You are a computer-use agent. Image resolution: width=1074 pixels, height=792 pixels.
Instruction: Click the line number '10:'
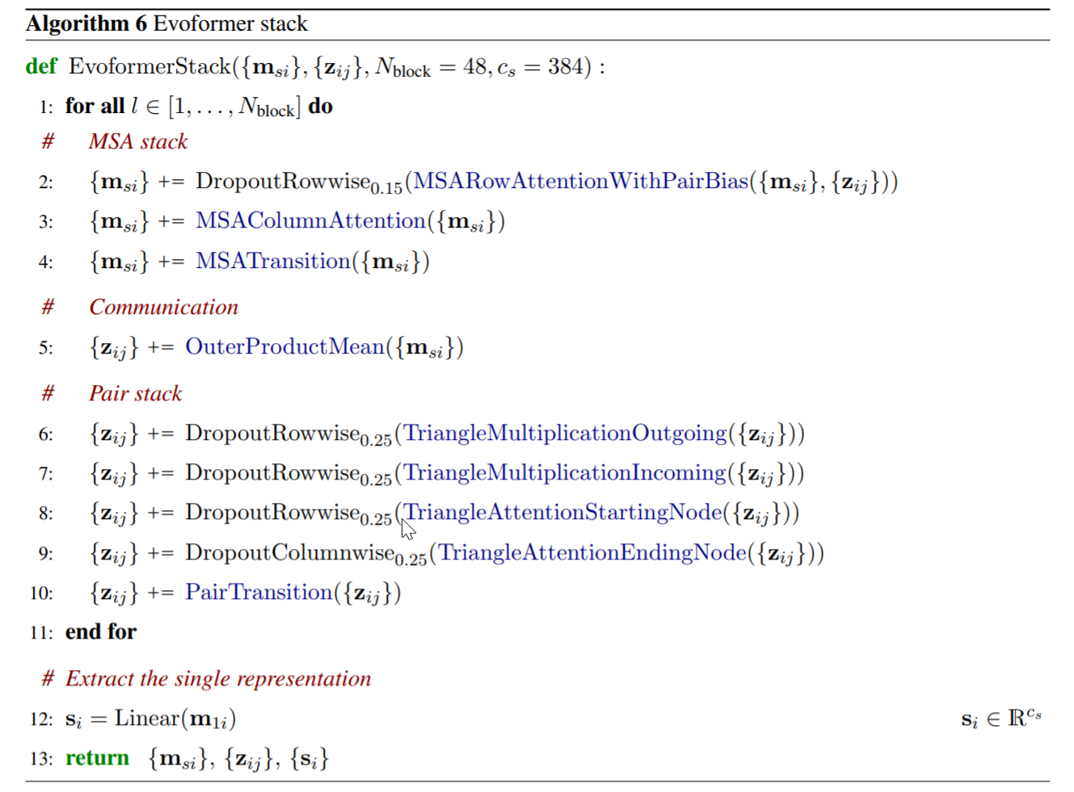click(41, 593)
